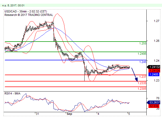Click the 'Sep' date axis label
Viewport: 162px width, 118px height.
(x=69, y=114)
